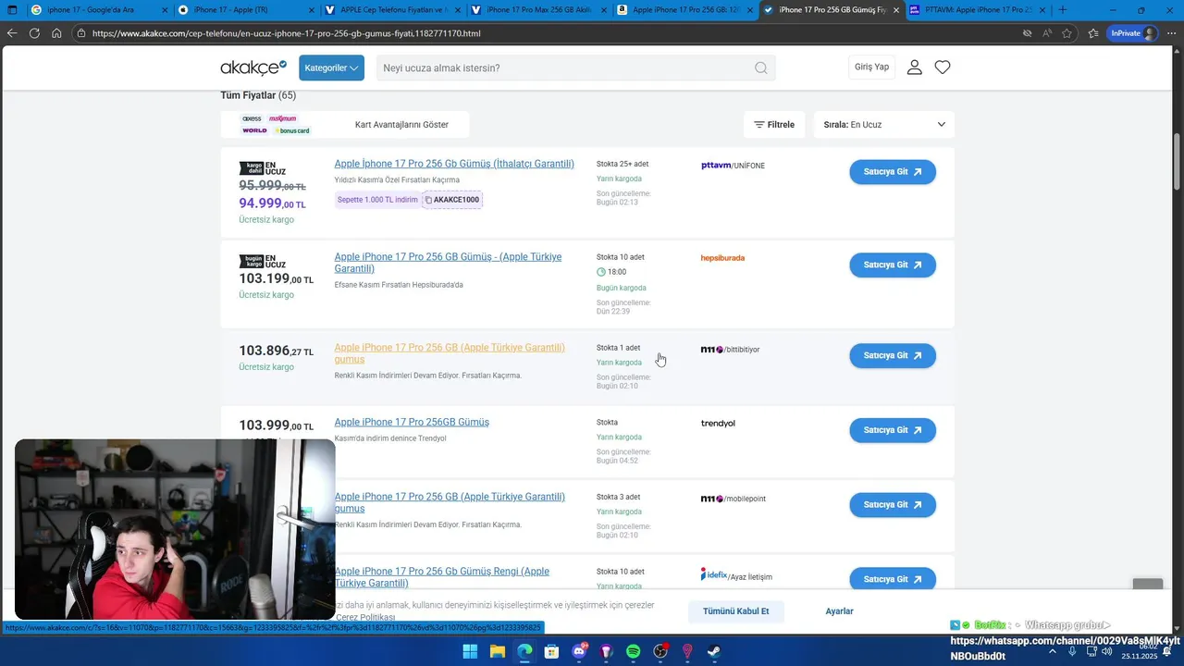
Task: Click the volume icon in the system tray
Action: (1107, 651)
